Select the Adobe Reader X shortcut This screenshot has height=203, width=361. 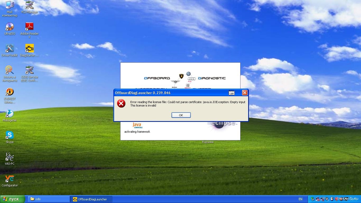(x=29, y=27)
